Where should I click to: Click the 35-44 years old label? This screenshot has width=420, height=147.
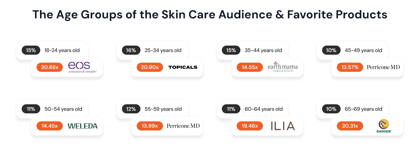263,50
